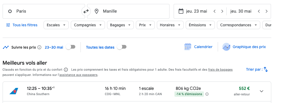
Task: Advance departure date to next day
Action: [222, 11]
